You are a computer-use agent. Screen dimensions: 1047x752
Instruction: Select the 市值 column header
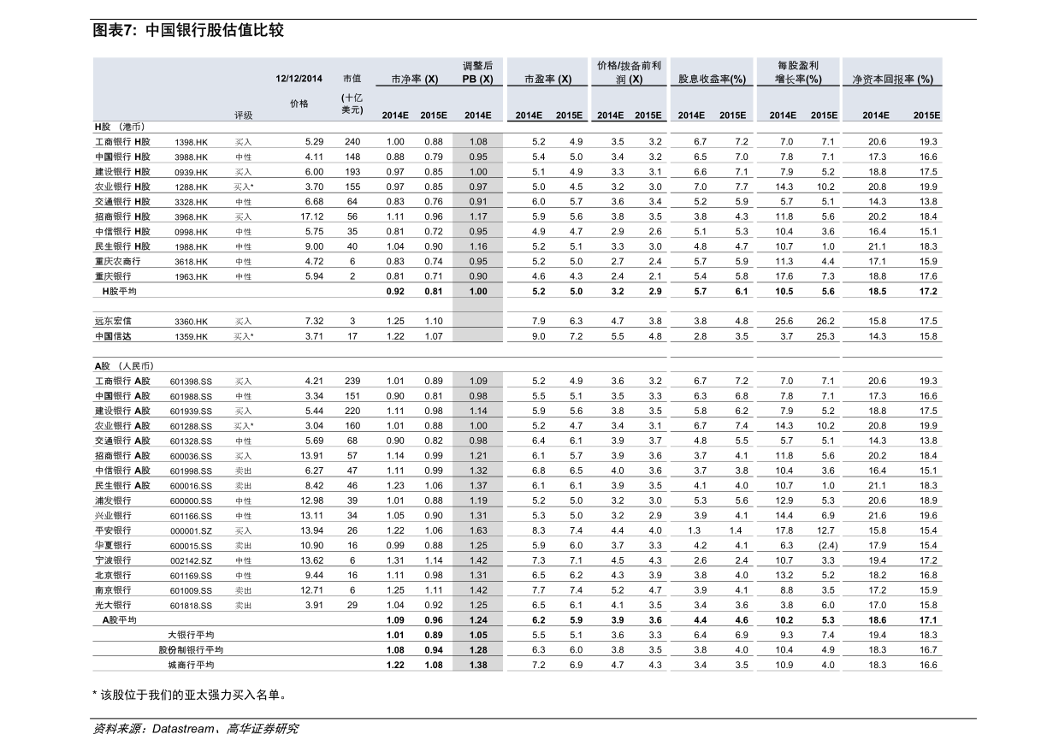[352, 79]
